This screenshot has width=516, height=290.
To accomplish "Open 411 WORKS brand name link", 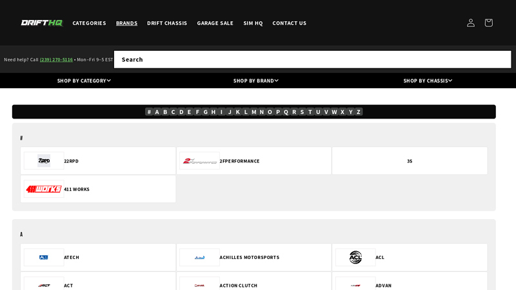I will click(77, 189).
